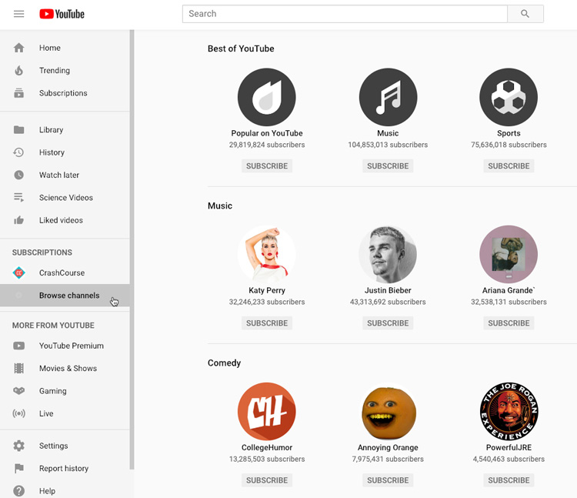Focus the Search input field
The height and width of the screenshot is (498, 577).
[345, 14]
